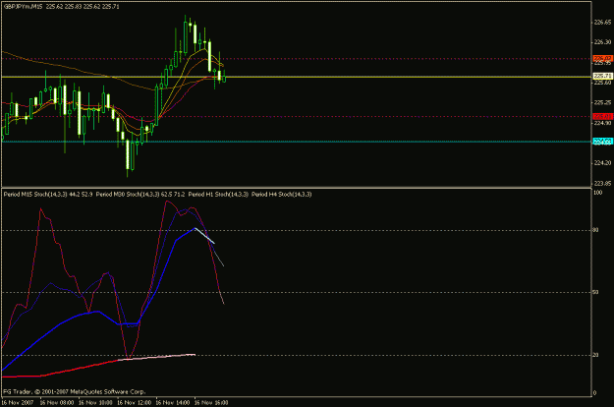614x407 pixels.
Task: Click the 225.25 price scale label
Action: (602, 103)
